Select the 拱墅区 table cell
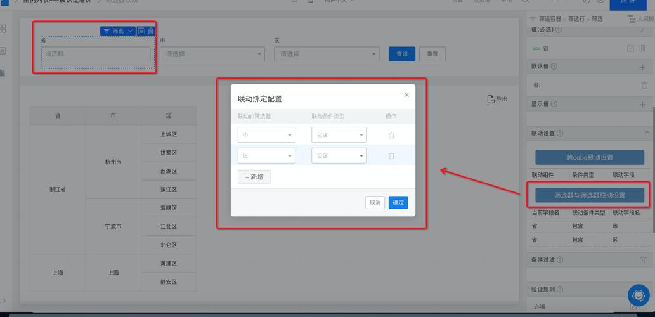The height and width of the screenshot is (317, 655). click(169, 153)
